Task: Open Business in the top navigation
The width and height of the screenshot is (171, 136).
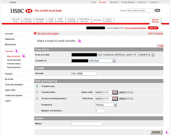Action: [x=114, y=2]
